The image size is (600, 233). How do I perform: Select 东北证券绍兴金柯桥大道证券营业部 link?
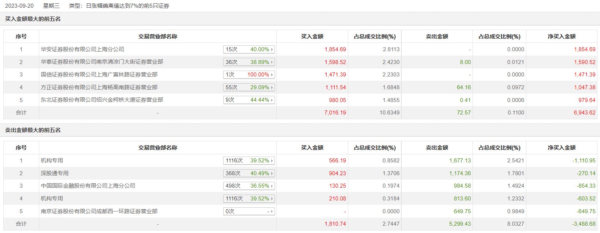coord(102,100)
